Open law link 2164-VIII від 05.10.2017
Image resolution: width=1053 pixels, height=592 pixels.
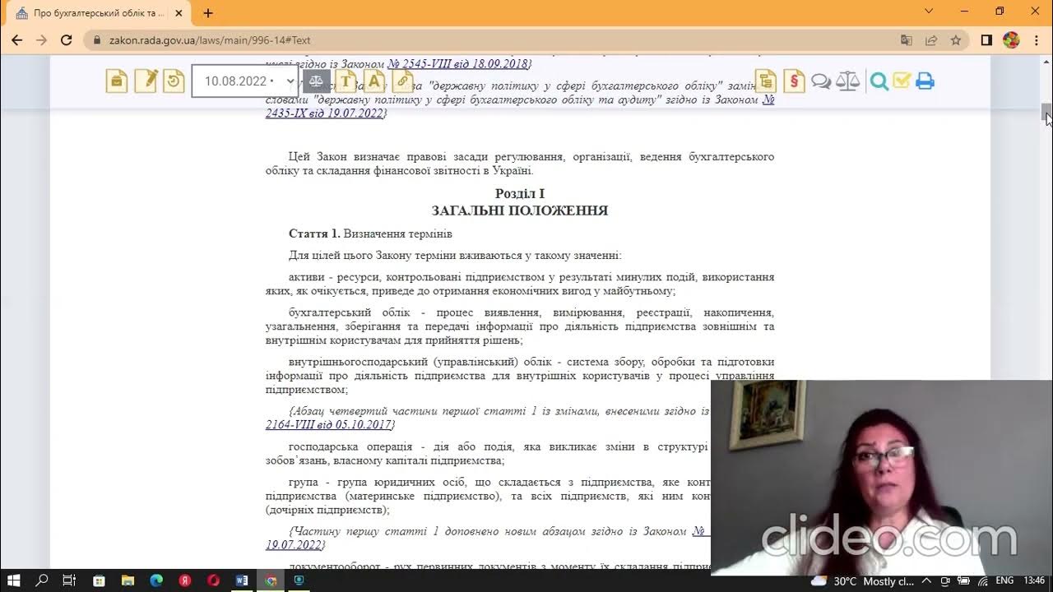point(329,424)
